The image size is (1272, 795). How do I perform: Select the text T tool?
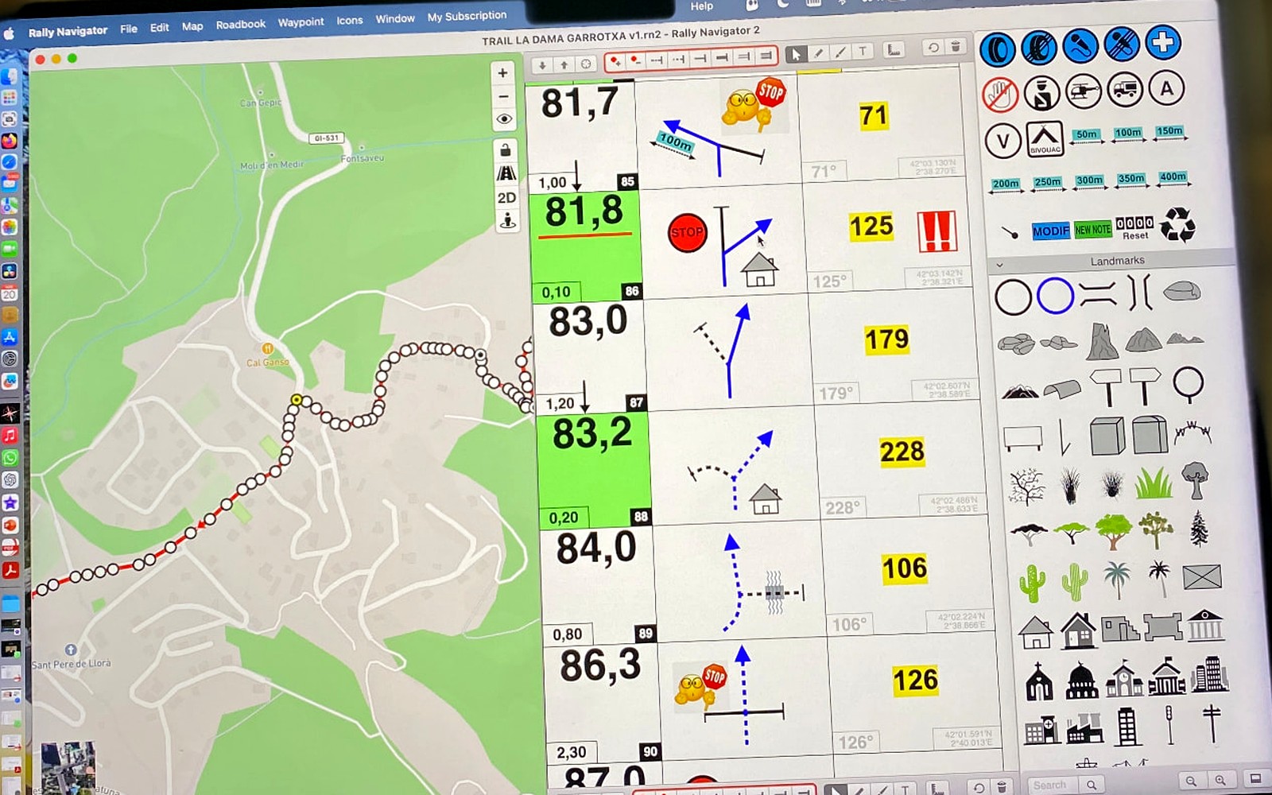[x=863, y=52]
